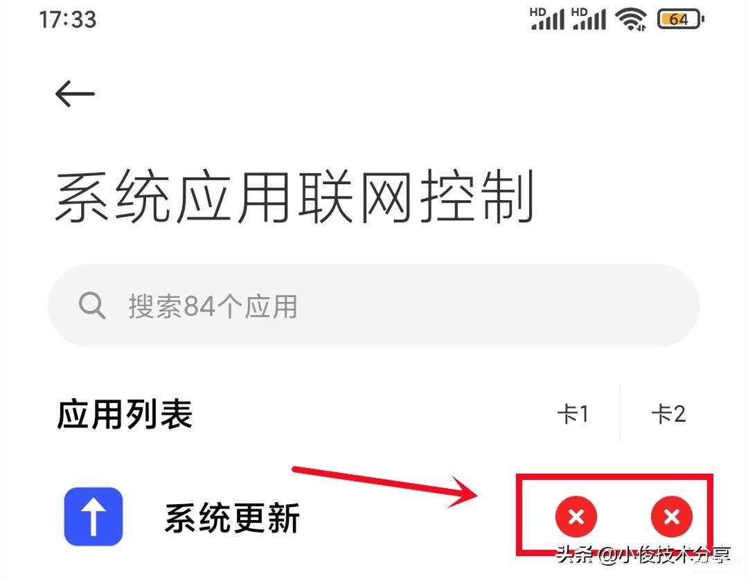Tap the second HD signal strength icon
The height and width of the screenshot is (581, 748).
click(588, 19)
